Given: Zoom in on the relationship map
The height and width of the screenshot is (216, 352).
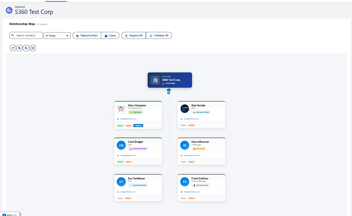Looking at the screenshot, I should (x=19, y=48).
